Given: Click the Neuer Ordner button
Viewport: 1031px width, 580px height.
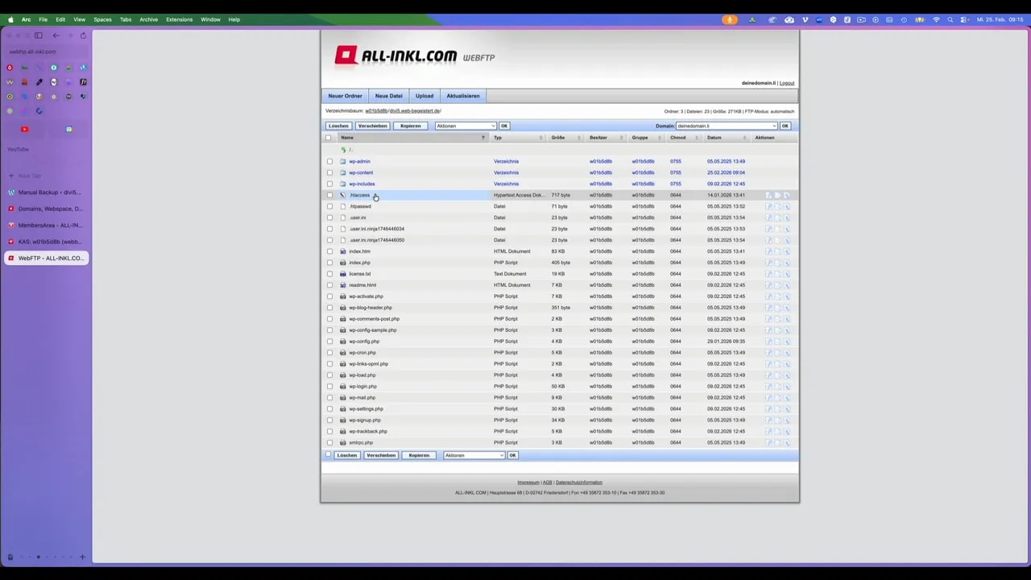Looking at the screenshot, I should click(345, 95).
